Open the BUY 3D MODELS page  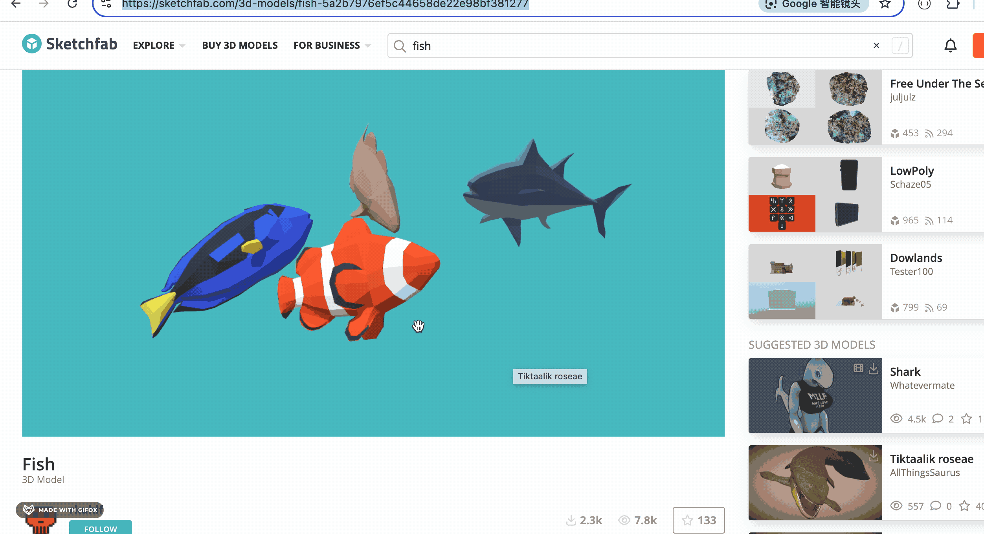(240, 46)
